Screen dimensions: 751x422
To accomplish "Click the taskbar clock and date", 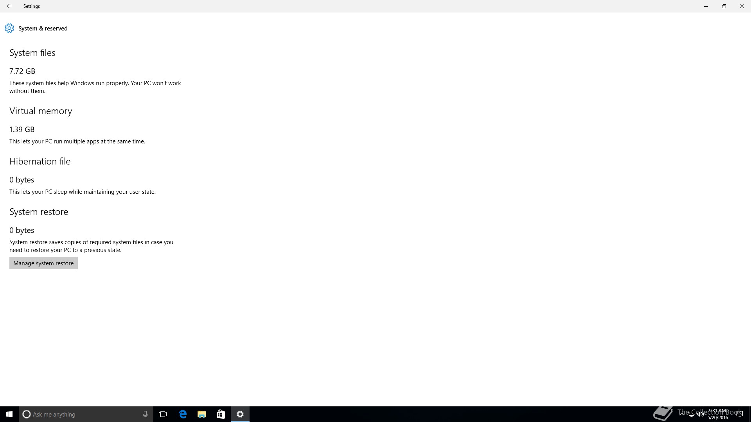I will (717, 414).
